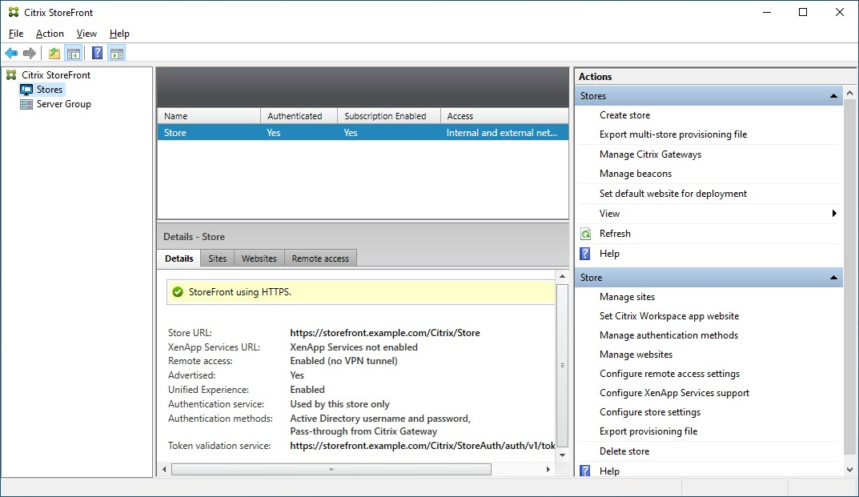859x497 pixels.
Task: Expand the View submenu arrow
Action: coord(835,214)
